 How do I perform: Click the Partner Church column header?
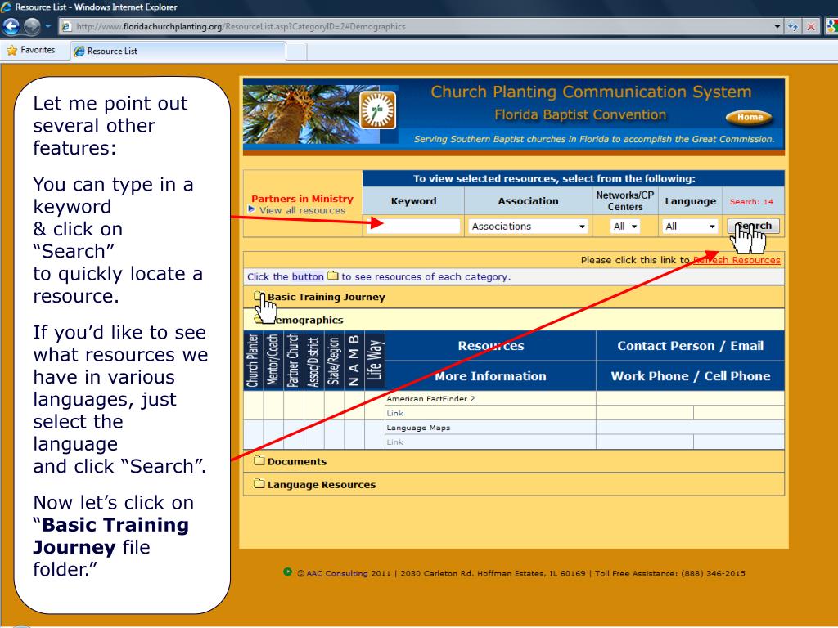coord(294,360)
